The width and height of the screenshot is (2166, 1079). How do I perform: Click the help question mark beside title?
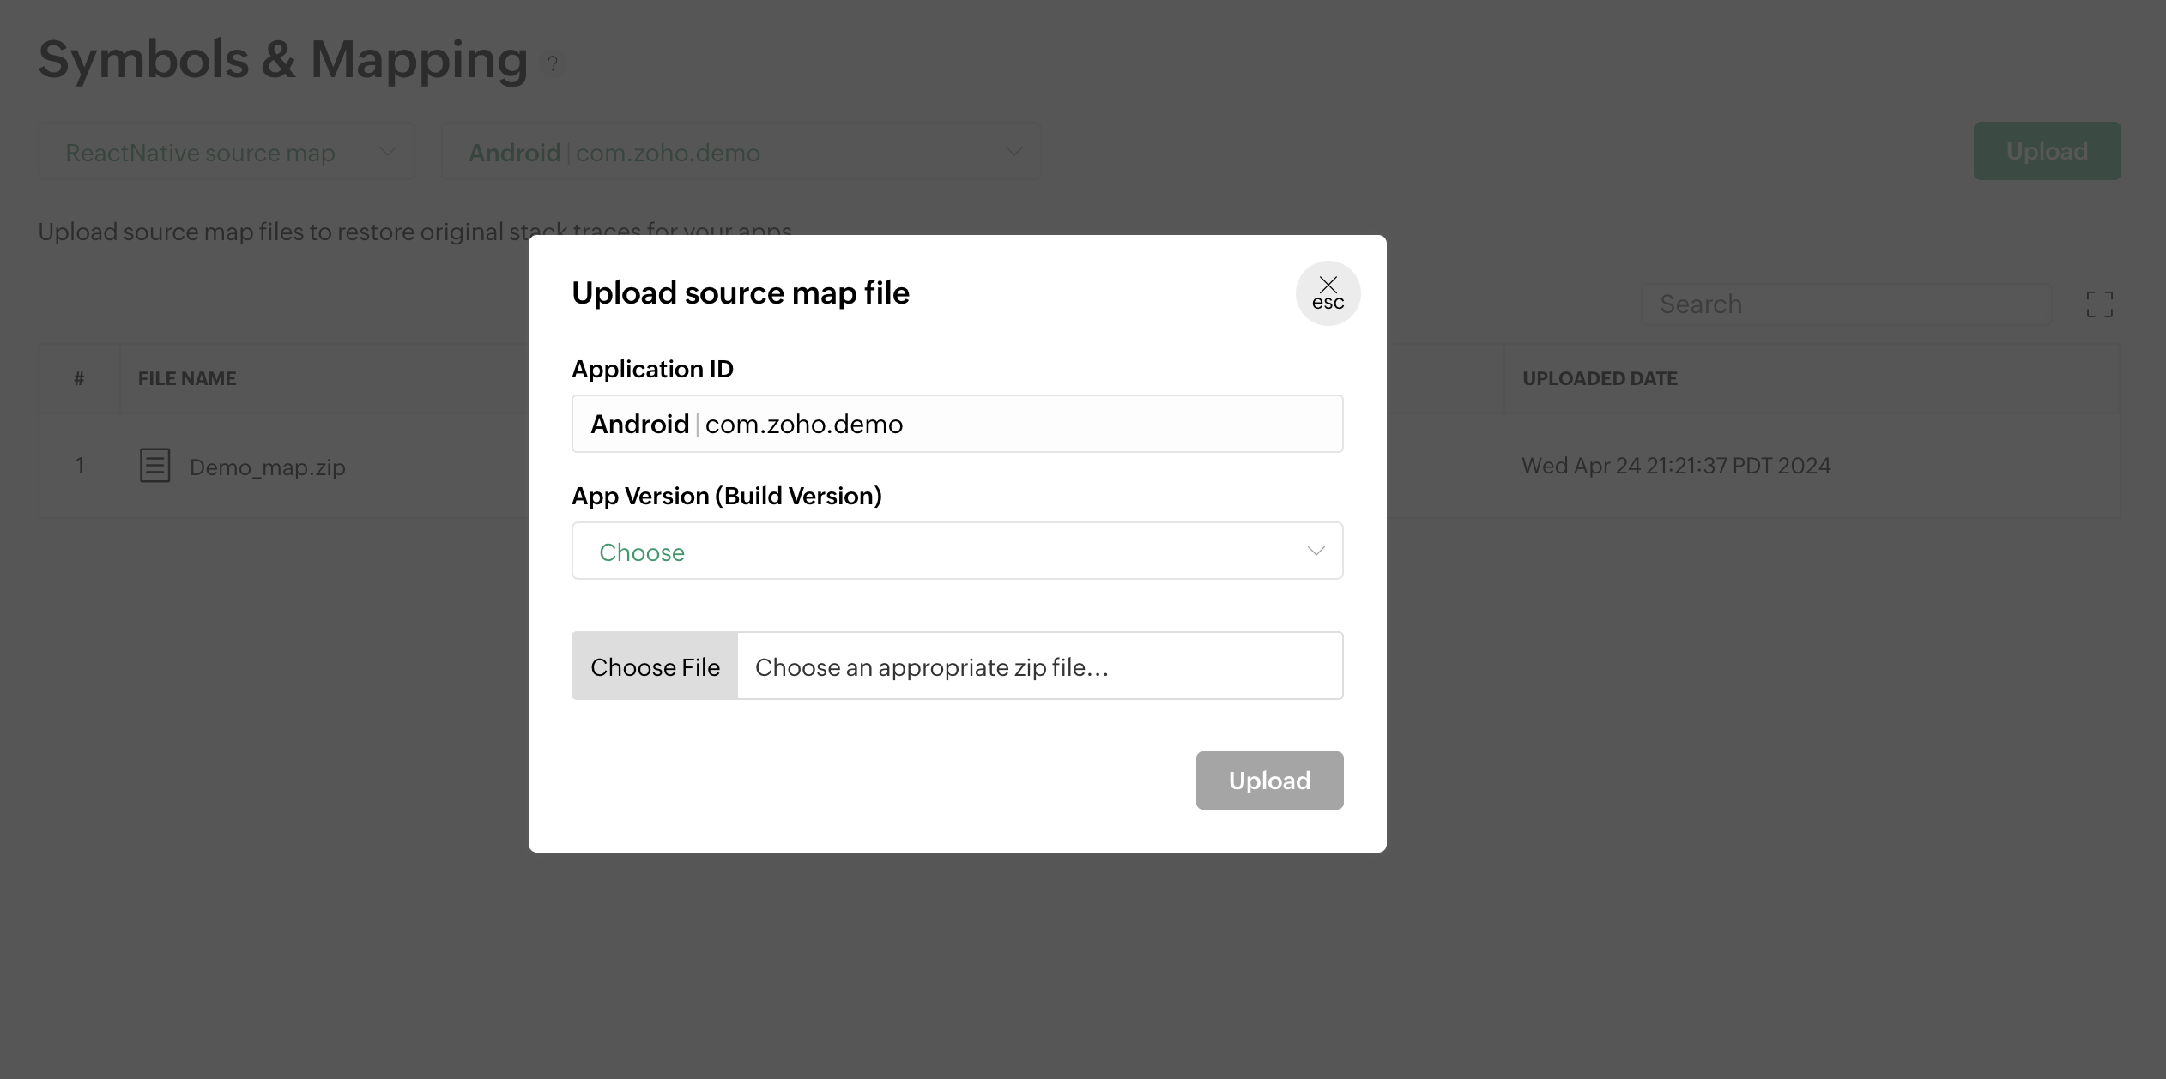(554, 64)
